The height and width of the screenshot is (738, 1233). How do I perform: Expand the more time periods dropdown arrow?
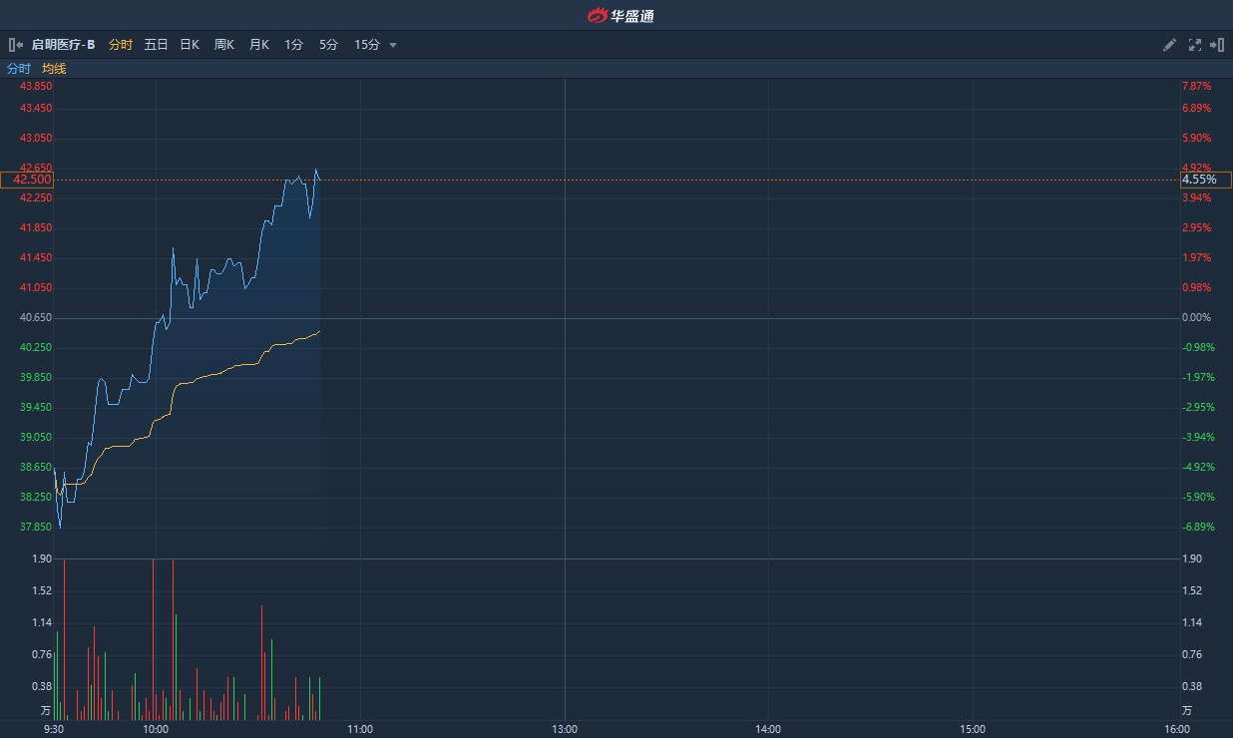pyautogui.click(x=393, y=45)
